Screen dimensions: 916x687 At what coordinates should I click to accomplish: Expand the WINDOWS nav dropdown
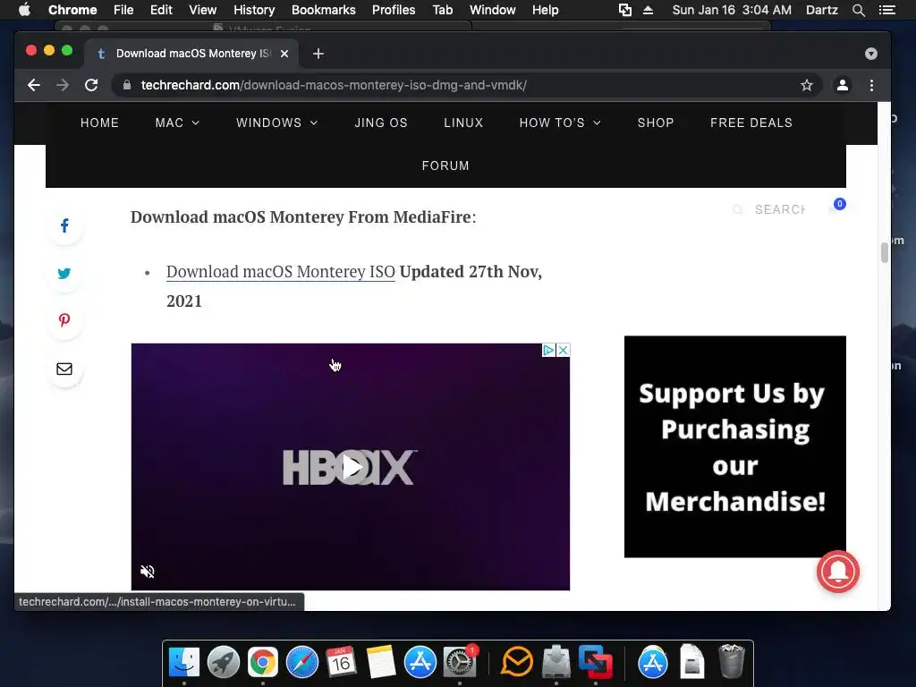pyautogui.click(x=277, y=123)
